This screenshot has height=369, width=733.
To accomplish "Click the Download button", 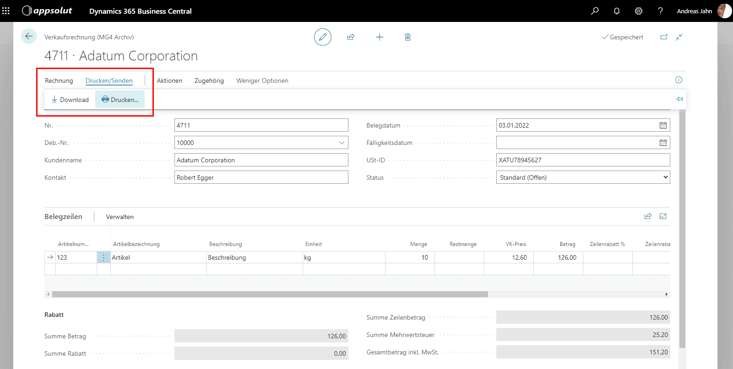I will click(x=70, y=100).
